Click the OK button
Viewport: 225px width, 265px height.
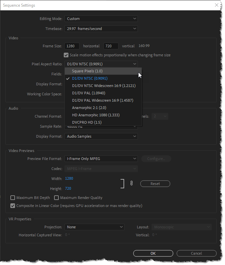coord(153,253)
